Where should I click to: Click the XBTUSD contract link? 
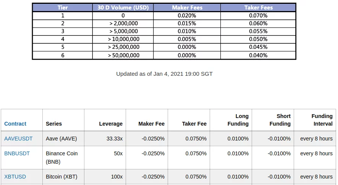click(15, 177)
